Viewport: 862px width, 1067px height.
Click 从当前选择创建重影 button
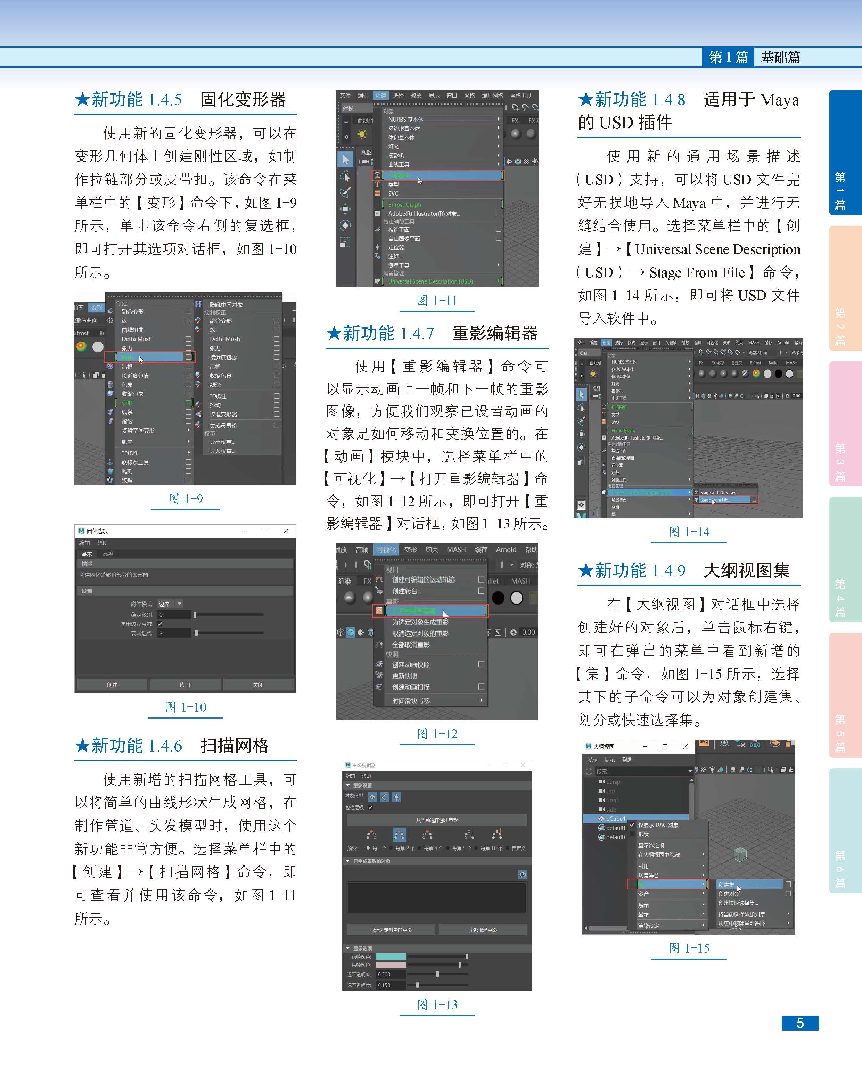(x=436, y=820)
